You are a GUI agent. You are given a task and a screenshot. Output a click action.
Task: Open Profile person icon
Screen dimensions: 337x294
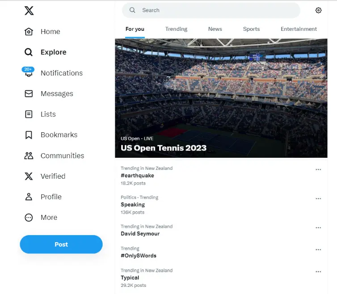coord(29,197)
